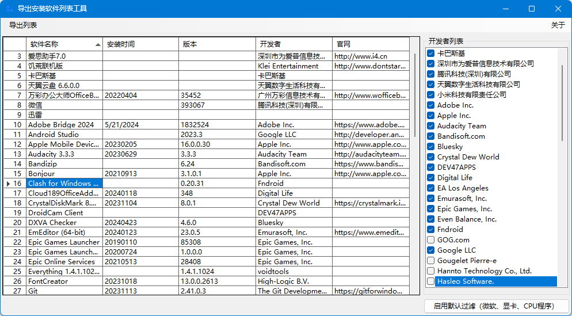This screenshot has width=572, height=316.
Task: Select the DroidCam Client cell
Action: (64, 213)
